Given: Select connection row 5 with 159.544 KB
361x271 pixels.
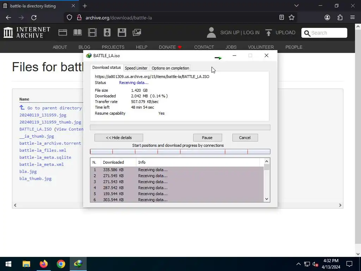Looking at the screenshot, I should pyautogui.click(x=177, y=194).
